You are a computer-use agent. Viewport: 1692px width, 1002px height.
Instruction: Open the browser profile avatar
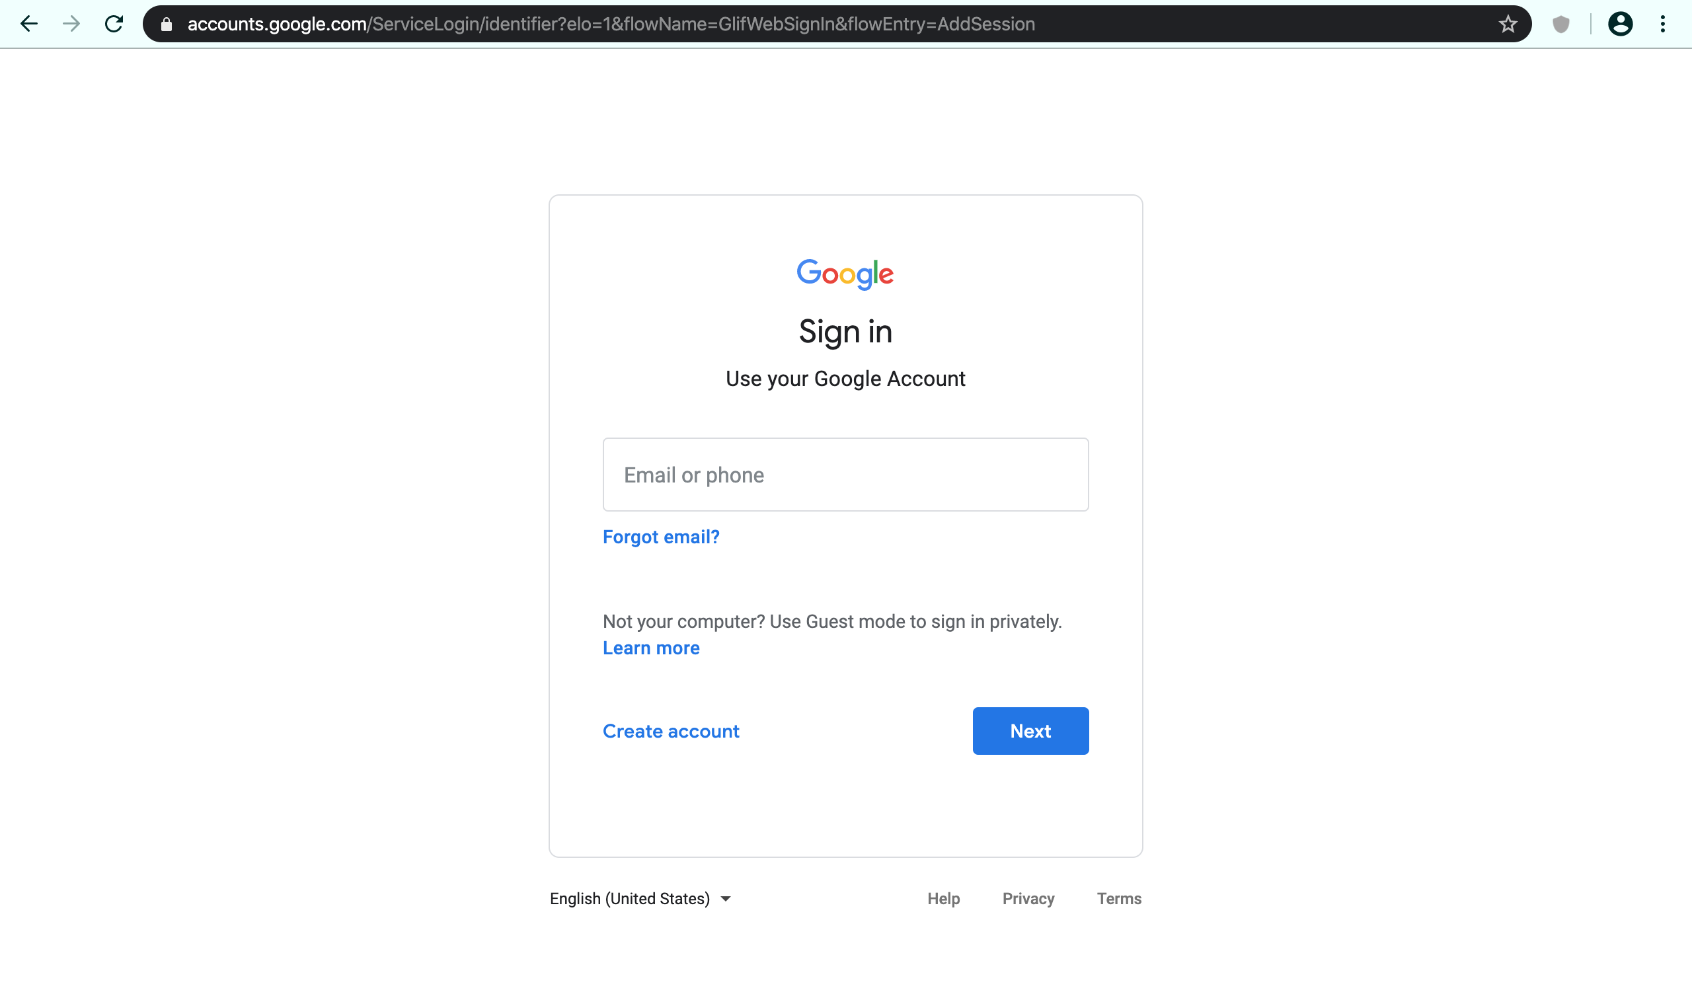coord(1620,24)
